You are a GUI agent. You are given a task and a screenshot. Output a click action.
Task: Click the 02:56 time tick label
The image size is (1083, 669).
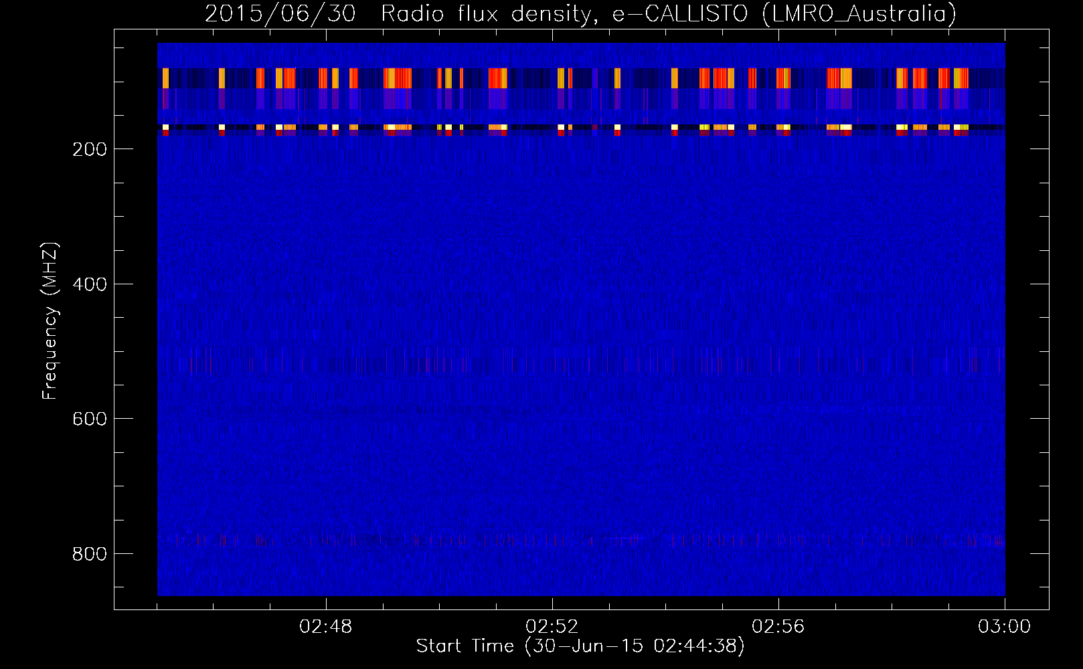(778, 627)
